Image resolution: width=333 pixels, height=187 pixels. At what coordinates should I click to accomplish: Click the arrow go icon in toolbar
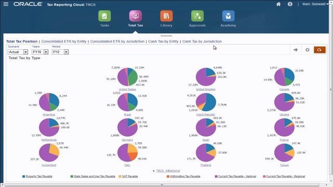point(296,50)
